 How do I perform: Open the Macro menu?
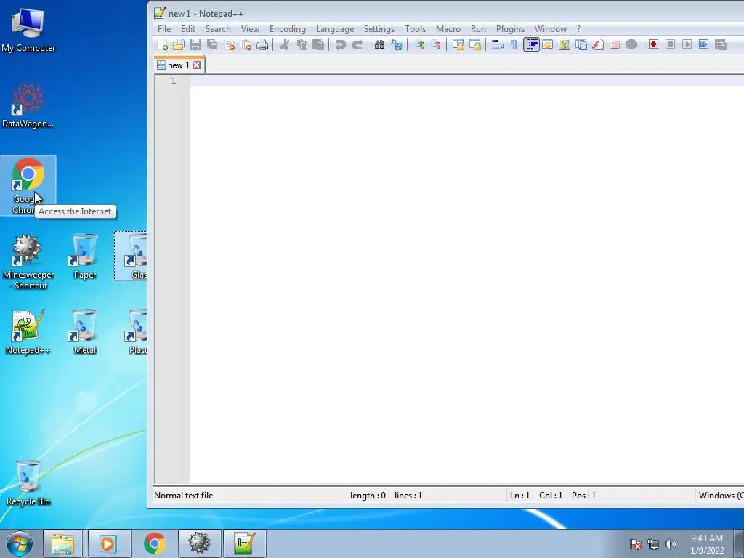[448, 29]
